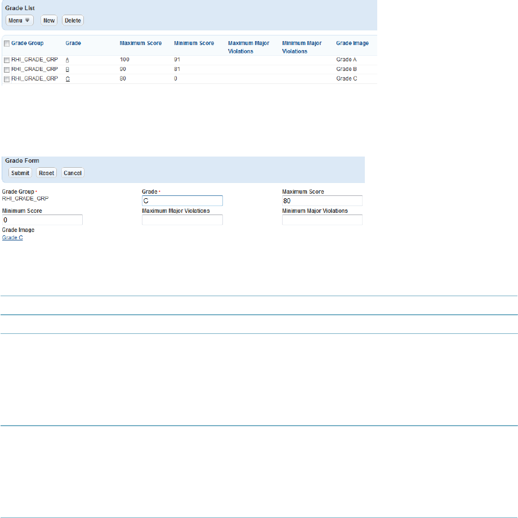The image size is (518, 518).
Task: Open grade A link in the list
Action: (x=68, y=60)
